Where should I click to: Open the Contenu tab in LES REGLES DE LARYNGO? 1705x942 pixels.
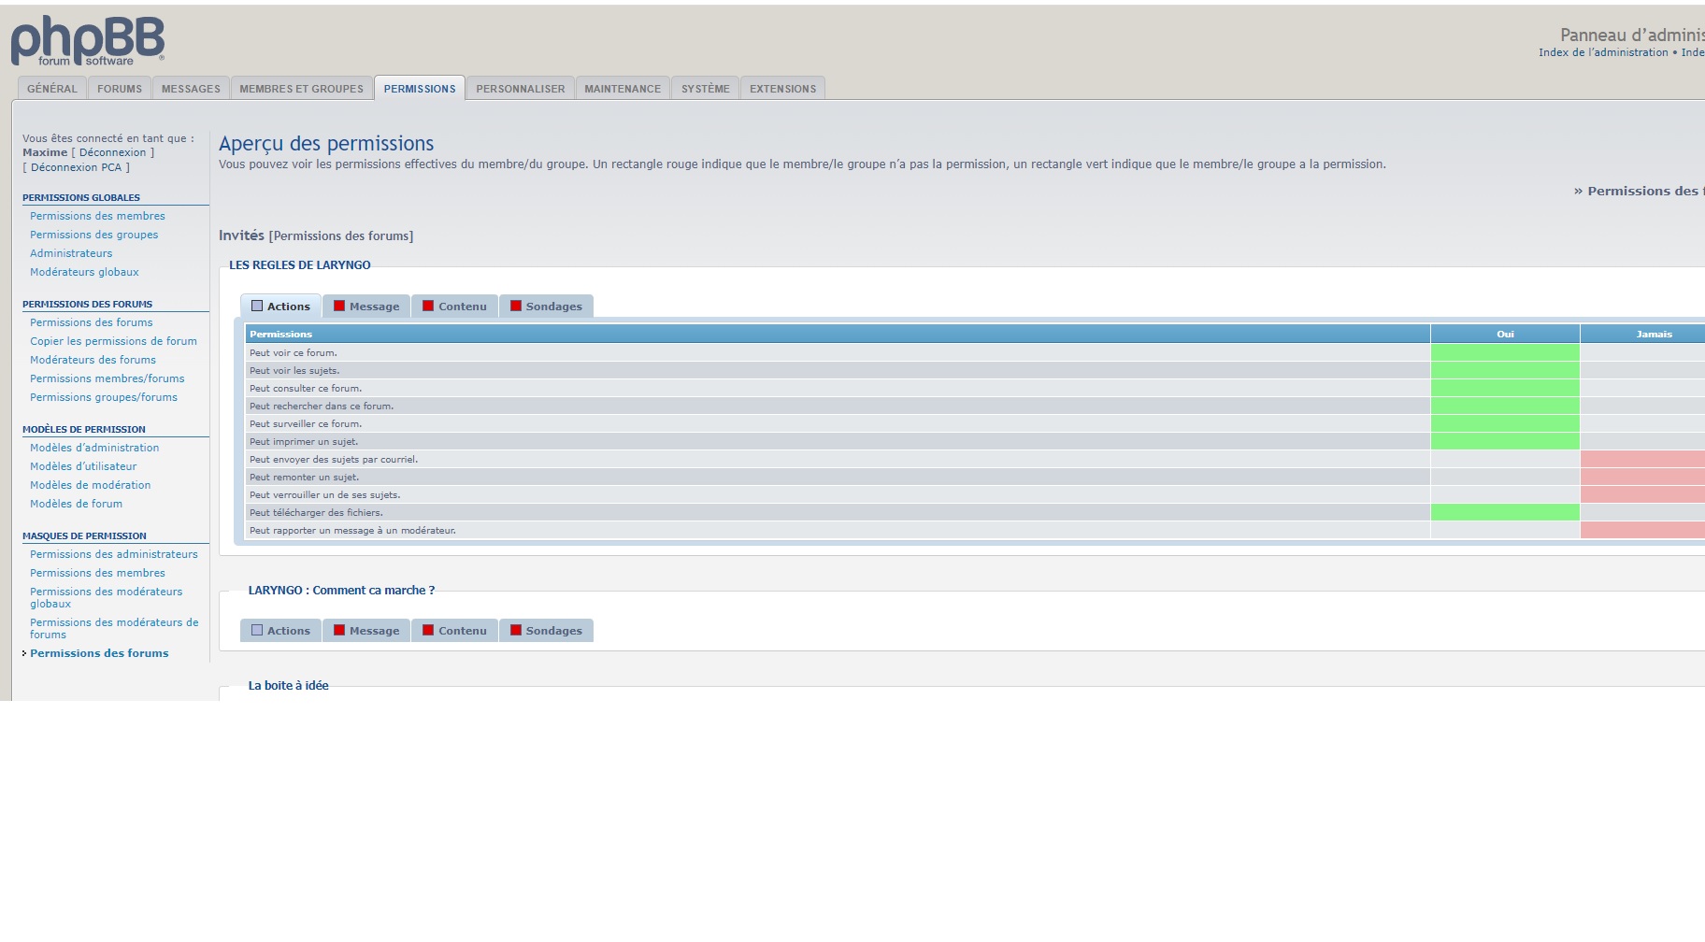point(454,307)
